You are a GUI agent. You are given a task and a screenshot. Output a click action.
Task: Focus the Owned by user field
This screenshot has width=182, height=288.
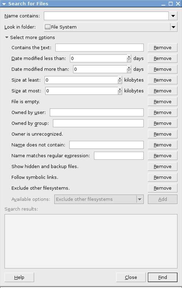97,112
